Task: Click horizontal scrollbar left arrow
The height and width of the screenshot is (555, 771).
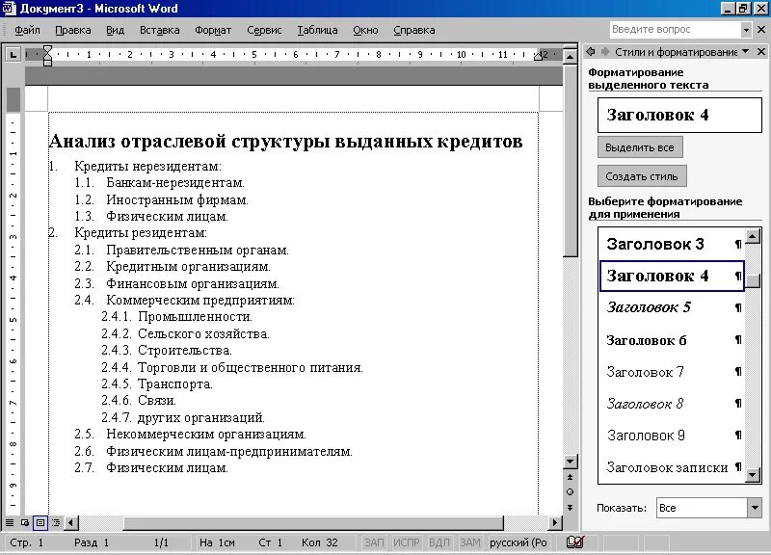Action: (x=71, y=522)
